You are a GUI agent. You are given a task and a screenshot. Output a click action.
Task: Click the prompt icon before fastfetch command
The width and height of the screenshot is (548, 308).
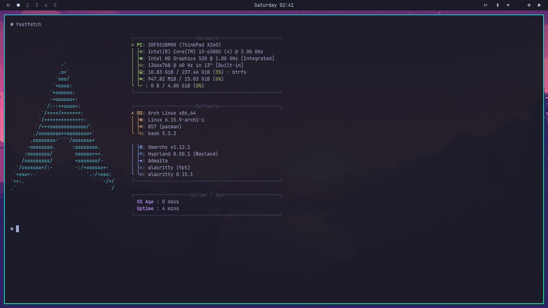(x=12, y=24)
